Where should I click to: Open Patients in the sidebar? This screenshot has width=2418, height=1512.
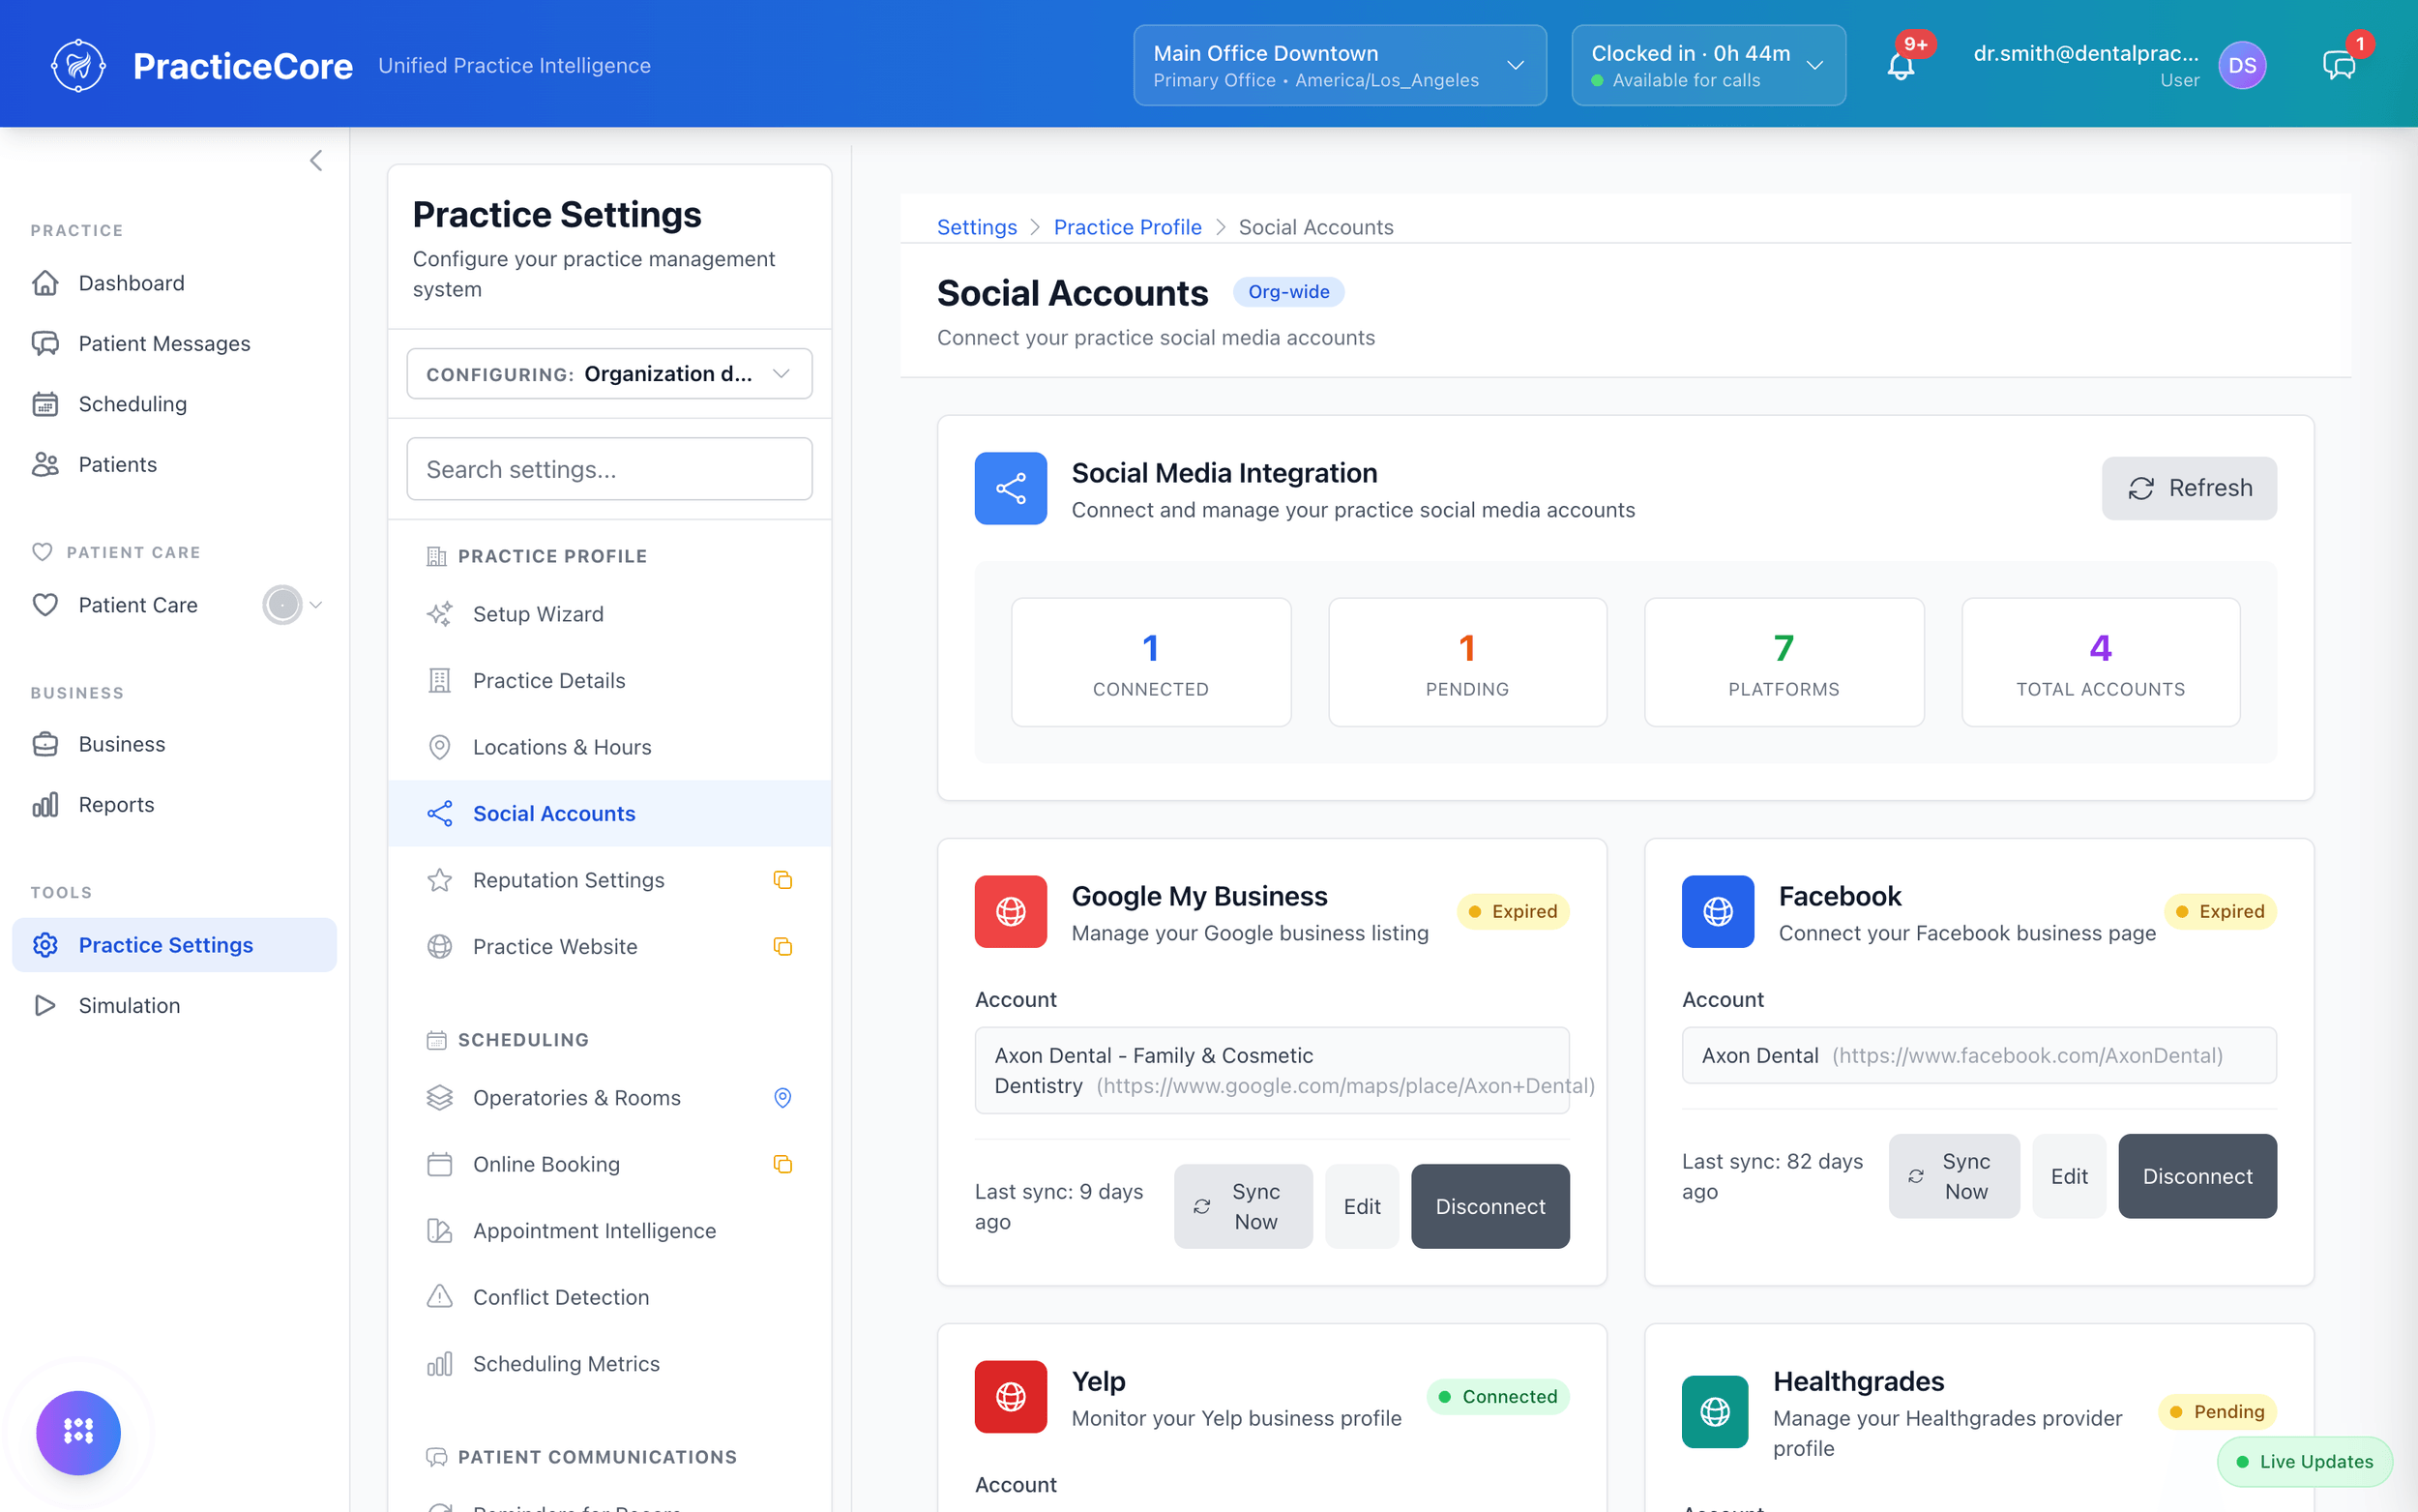click(174, 465)
